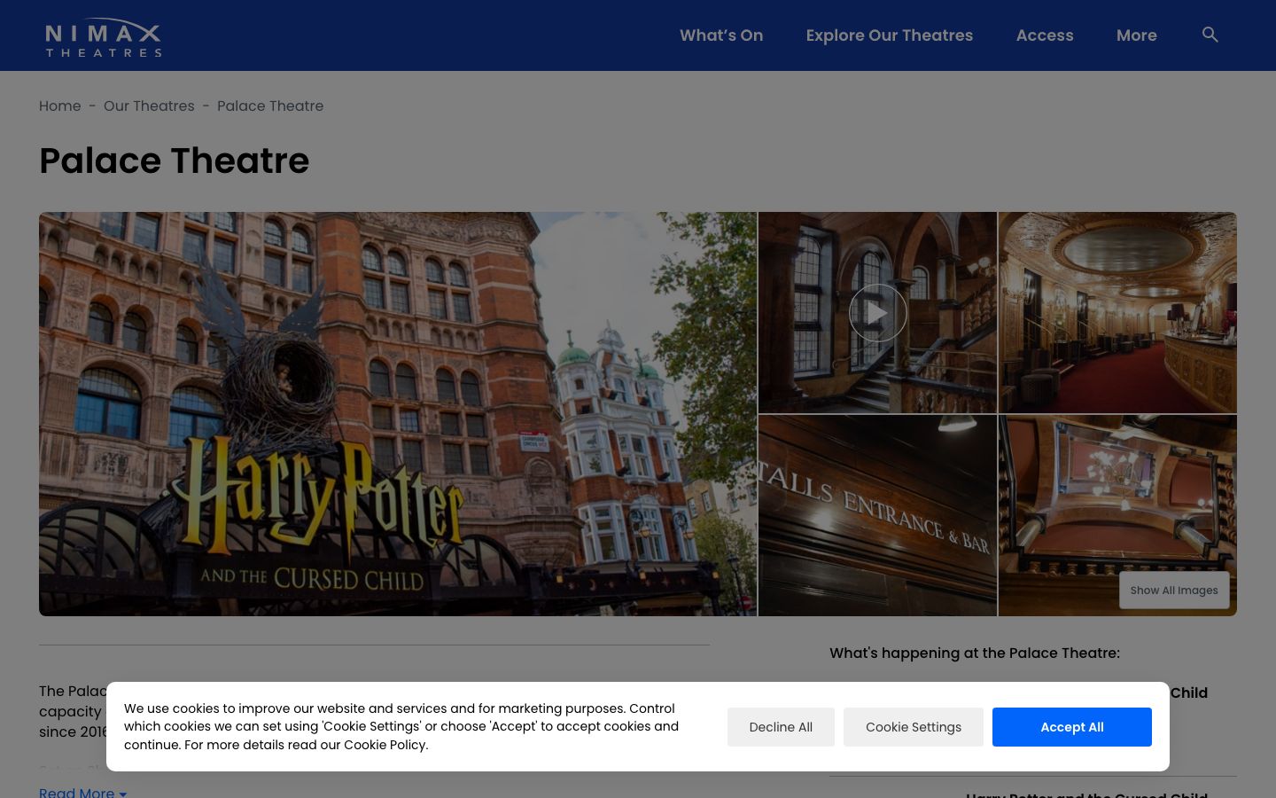Viewport: 1276px width, 798px height.
Task: Accept all cookies
Action: [1072, 727]
